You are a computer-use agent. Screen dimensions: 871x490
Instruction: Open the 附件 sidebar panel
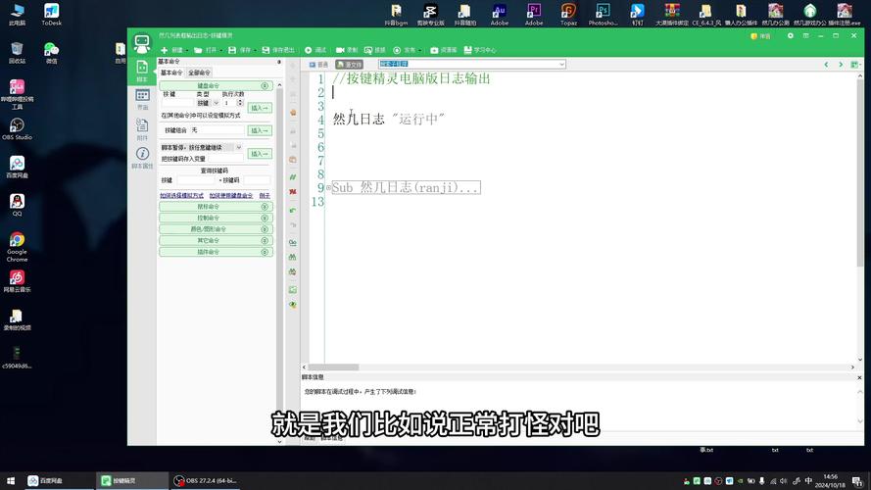click(x=142, y=127)
